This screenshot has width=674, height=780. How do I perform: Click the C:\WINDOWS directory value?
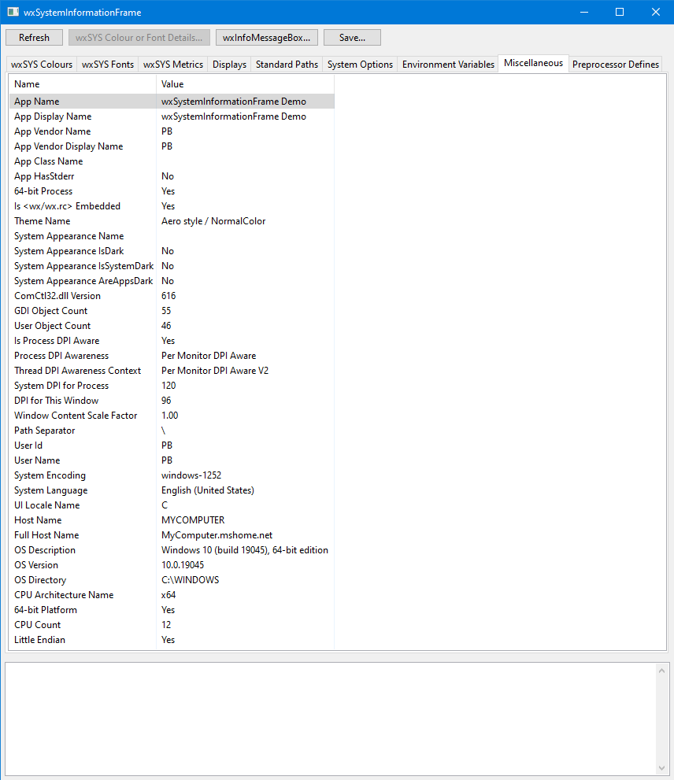(x=190, y=580)
